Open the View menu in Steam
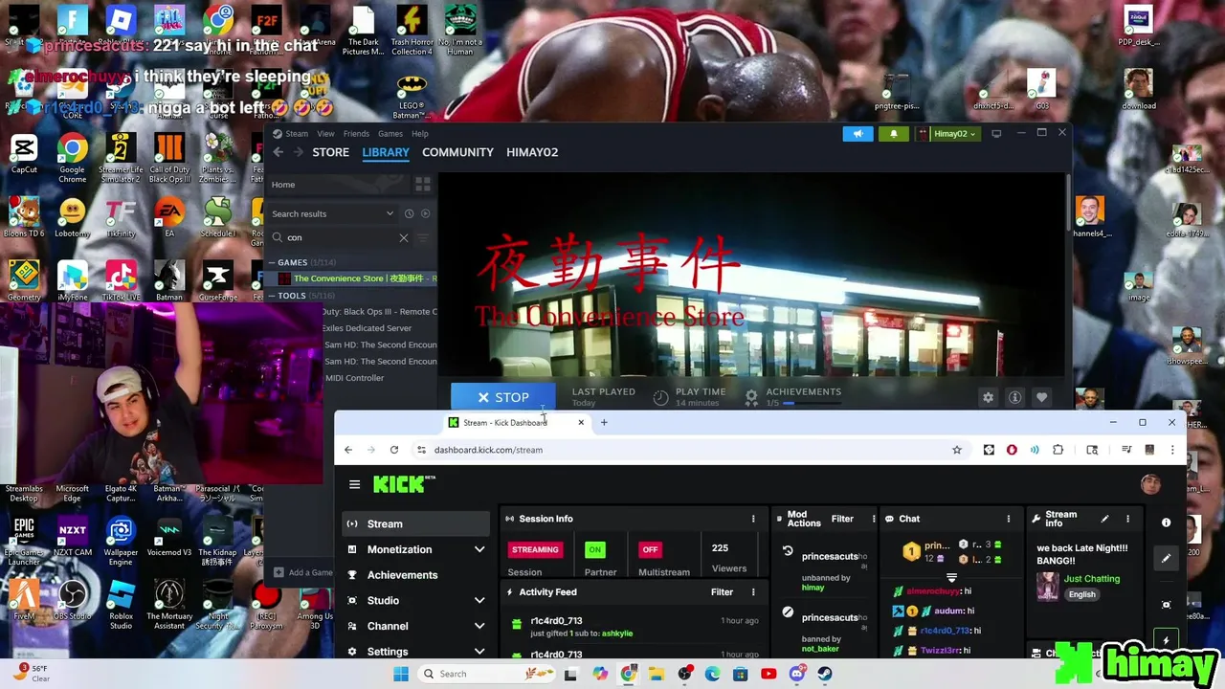The image size is (1225, 689). tap(325, 134)
